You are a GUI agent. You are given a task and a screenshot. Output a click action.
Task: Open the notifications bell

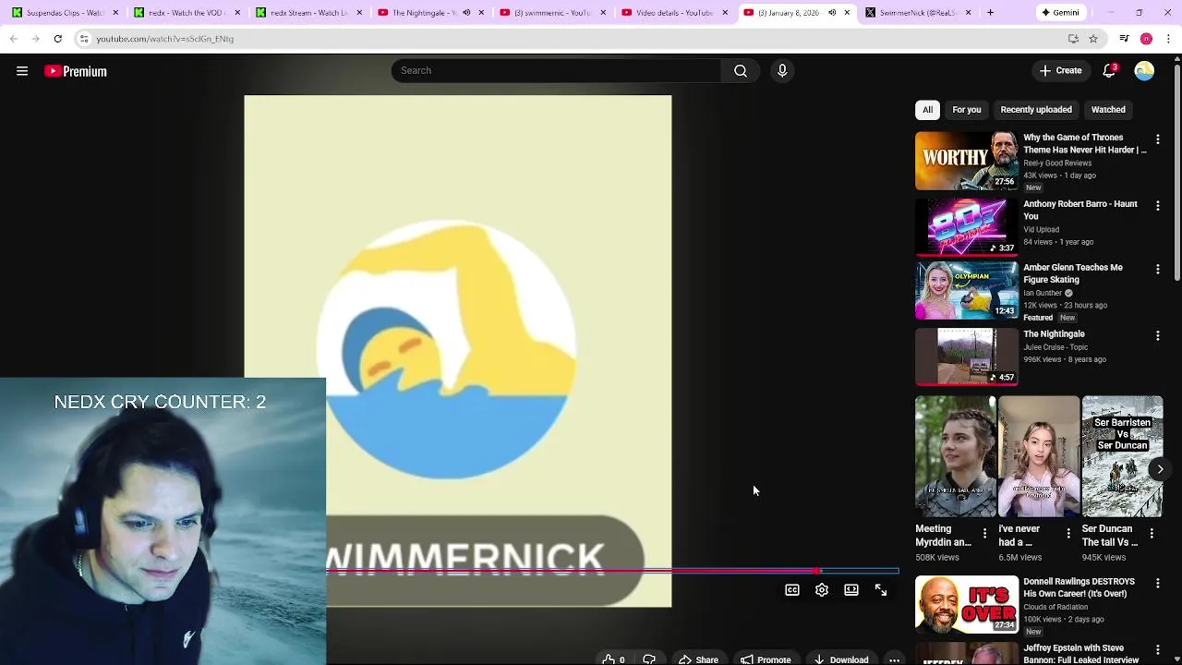(1111, 71)
